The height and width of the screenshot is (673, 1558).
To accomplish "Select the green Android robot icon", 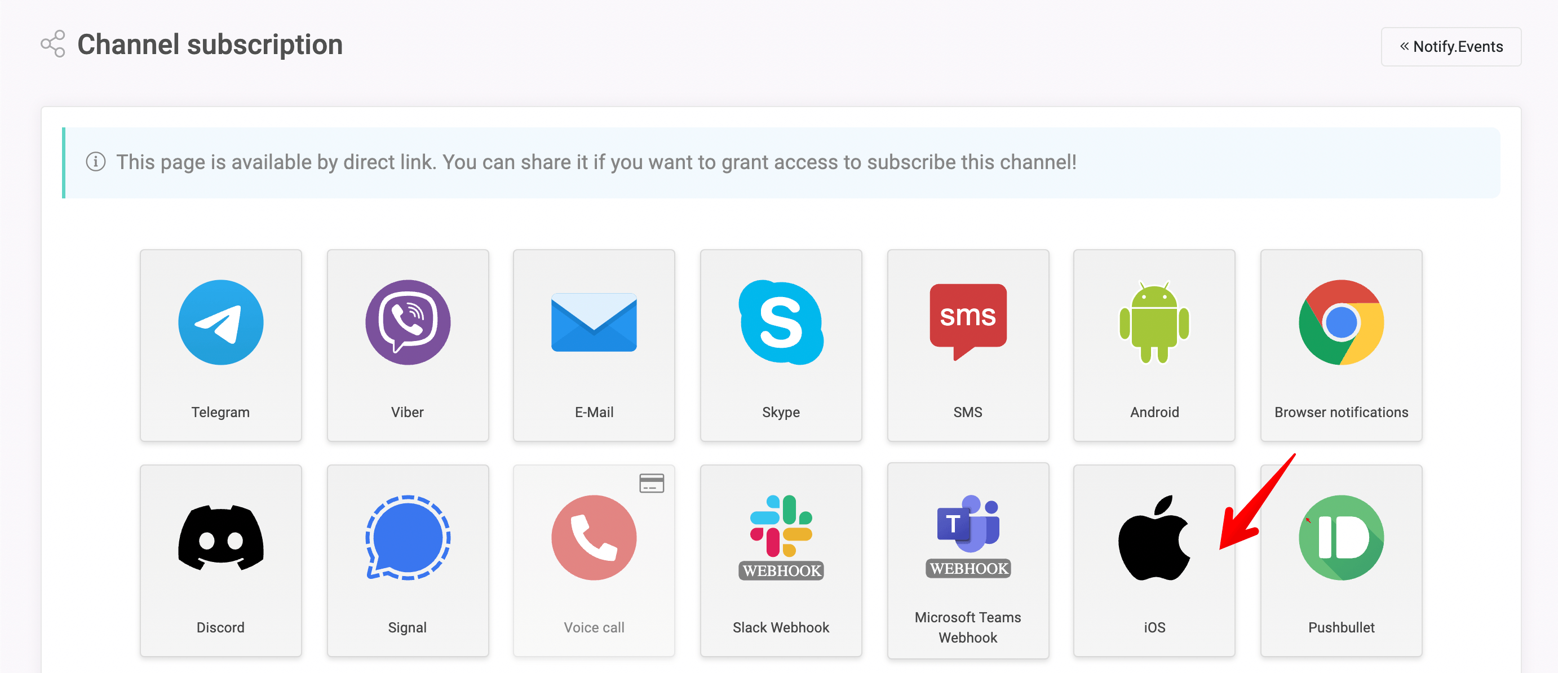I will tap(1154, 322).
